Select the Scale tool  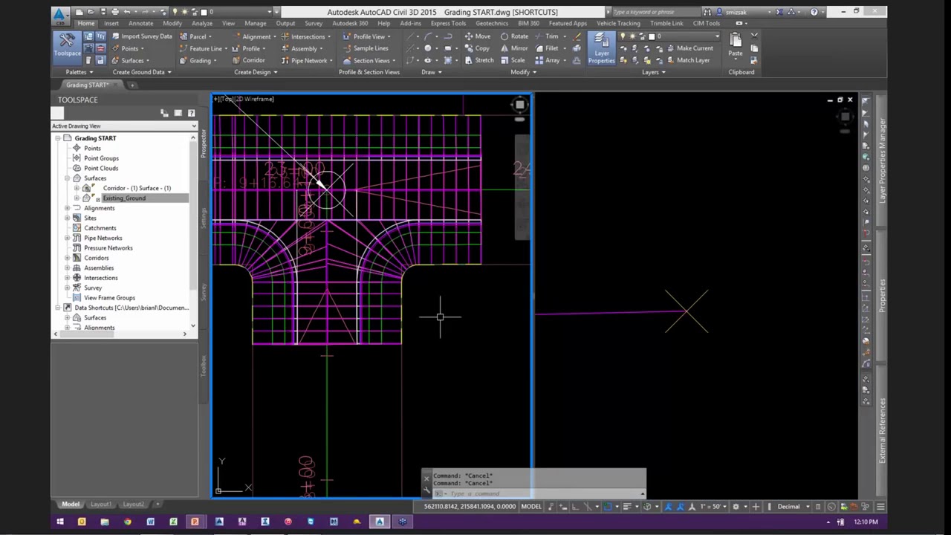(x=513, y=60)
